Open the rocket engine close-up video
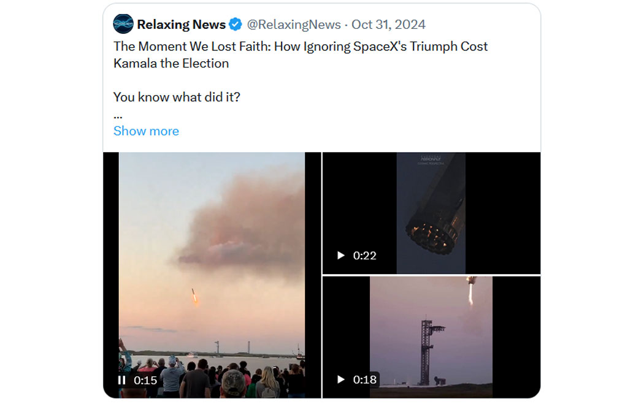Screen dimensions: 644x404 431,213
